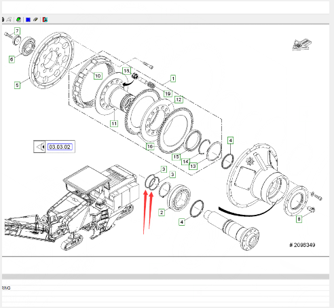Select part callout 11 on the diagram
Viewport: 334px width, 308px height.
(x=114, y=124)
